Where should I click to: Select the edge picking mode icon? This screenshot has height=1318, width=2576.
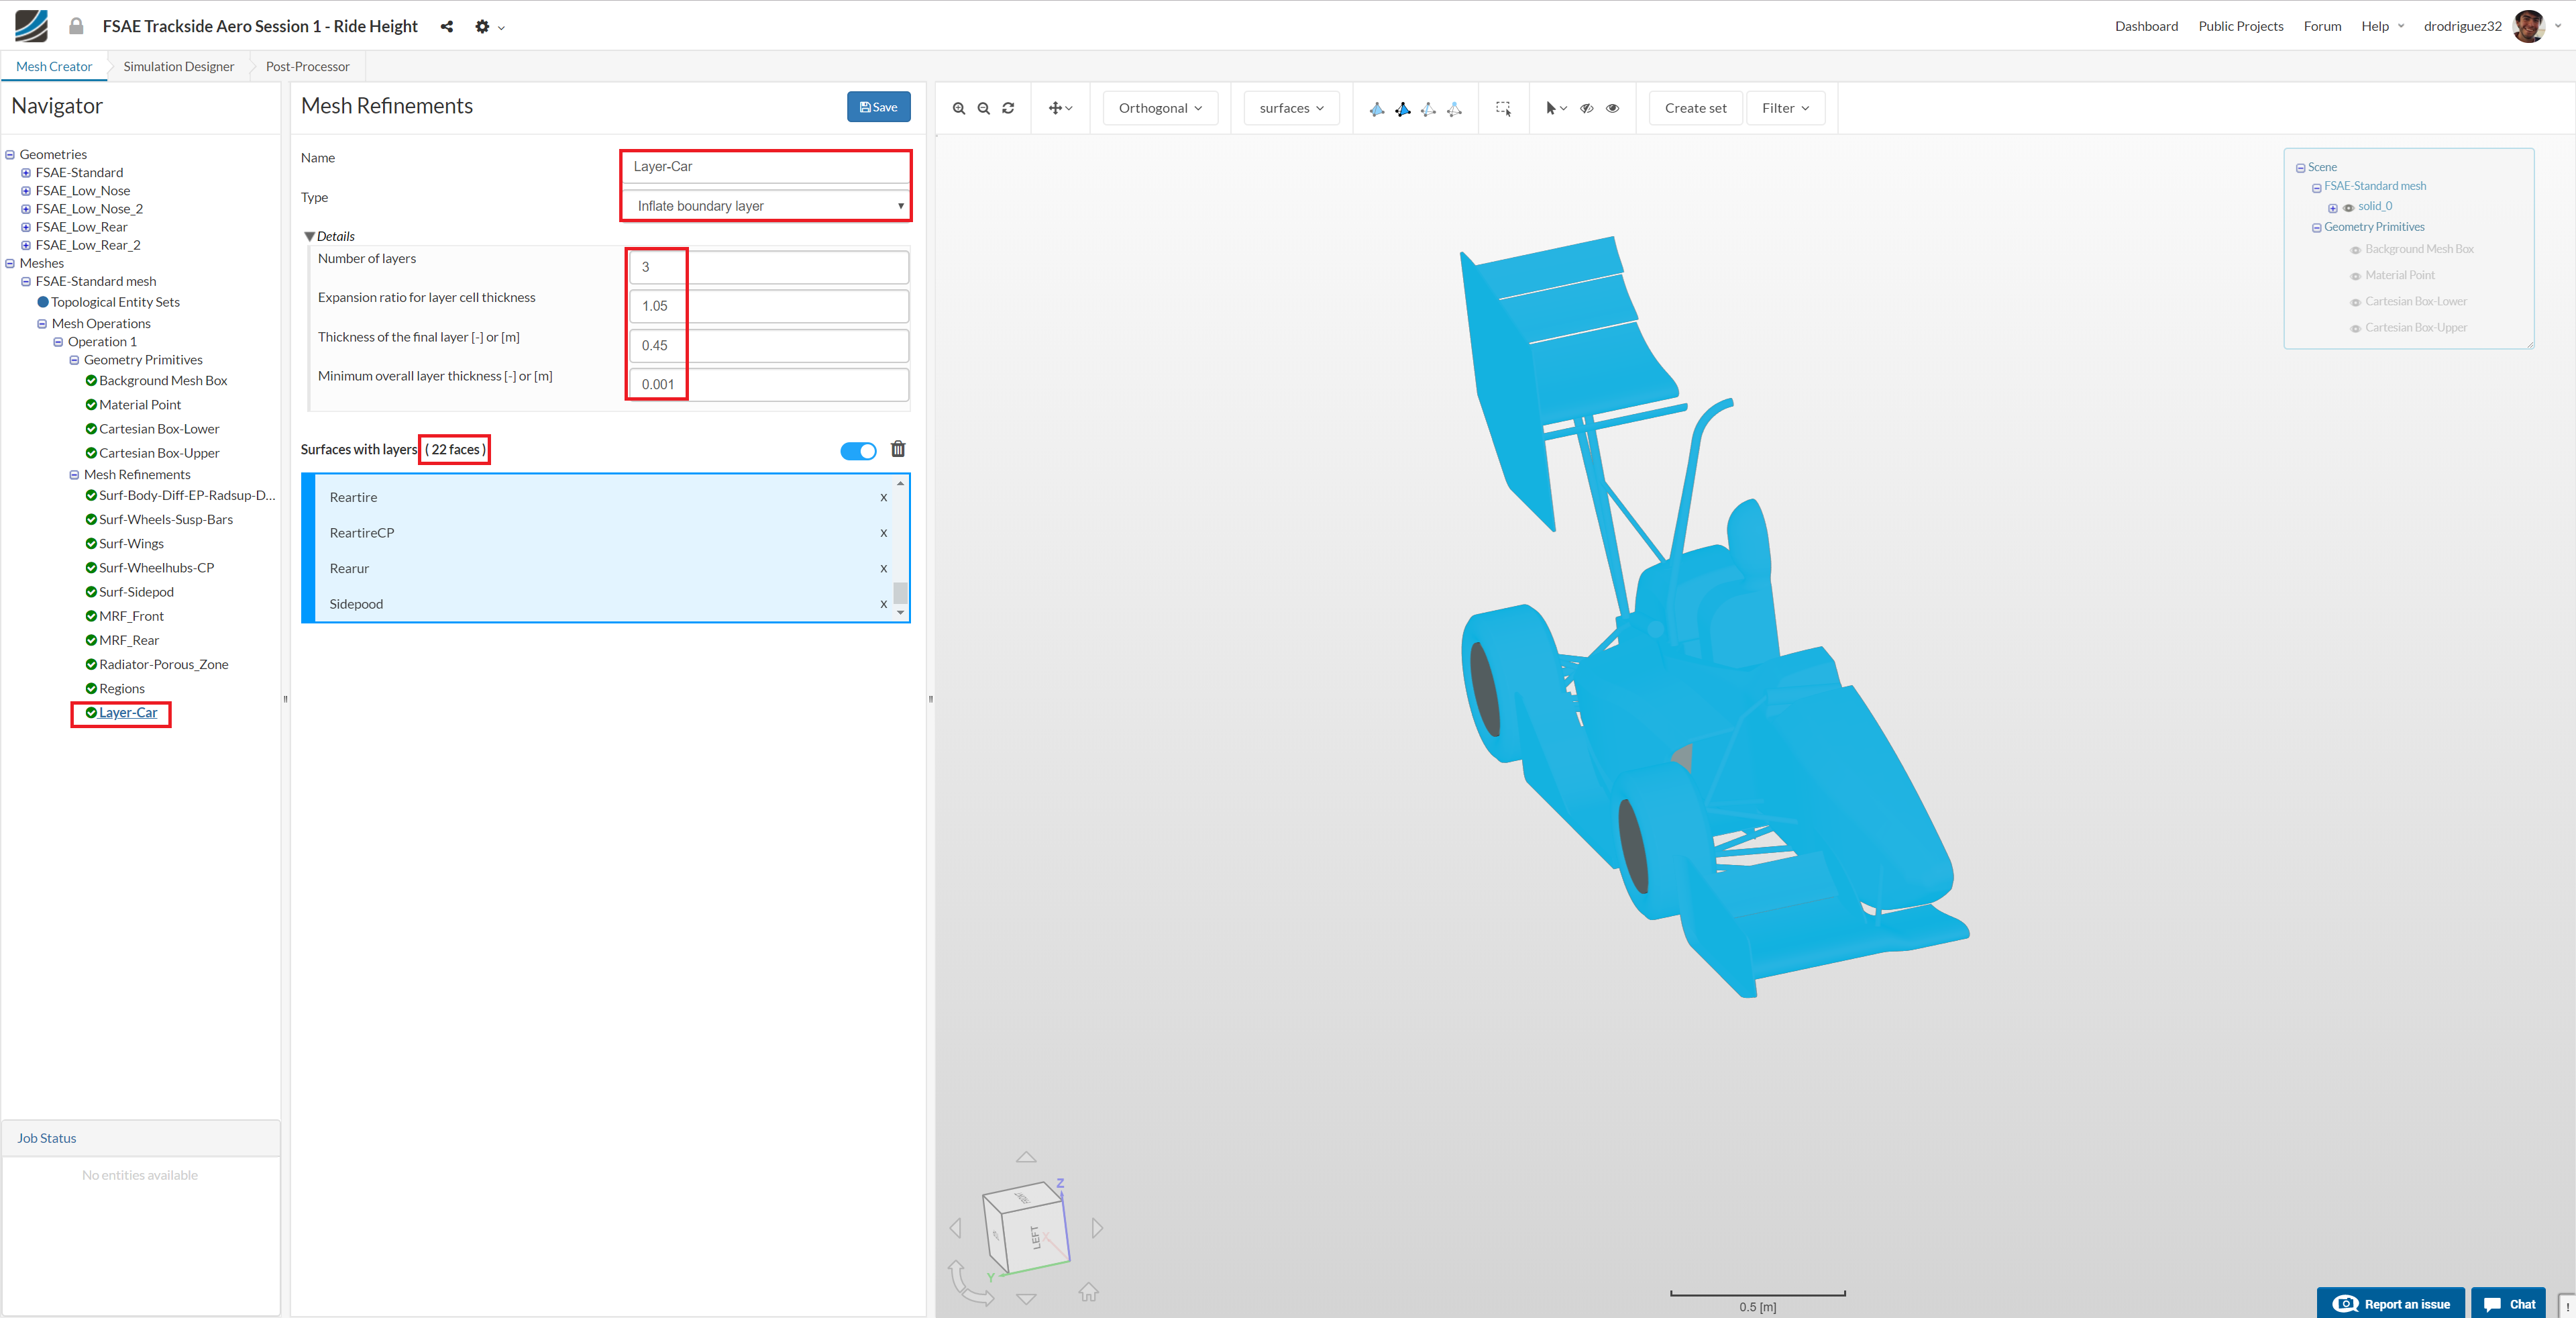(x=1428, y=109)
